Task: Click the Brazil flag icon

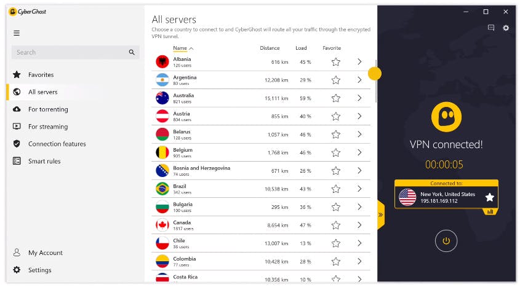Action: point(162,188)
